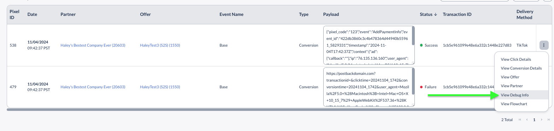Click the Conversion type in row 479
Viewport: 554px width, 131px height.
pos(308,87)
